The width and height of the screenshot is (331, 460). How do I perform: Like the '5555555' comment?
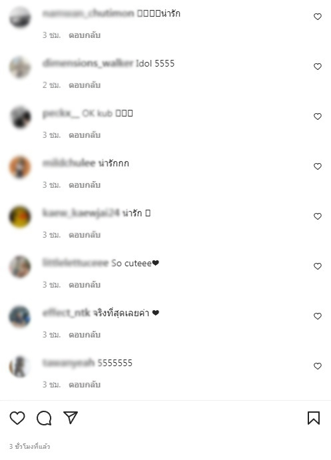[x=318, y=366]
